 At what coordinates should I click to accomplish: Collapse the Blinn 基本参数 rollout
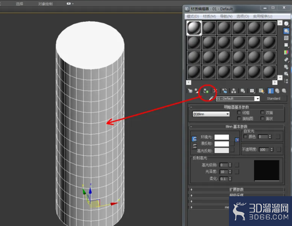[237, 126]
